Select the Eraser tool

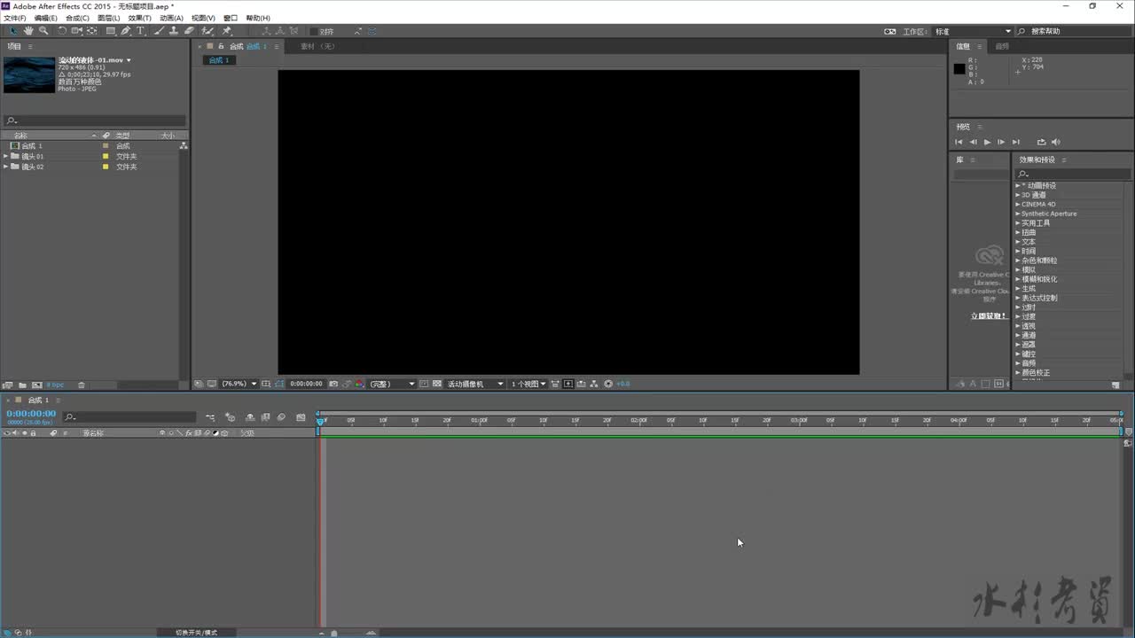click(x=190, y=31)
